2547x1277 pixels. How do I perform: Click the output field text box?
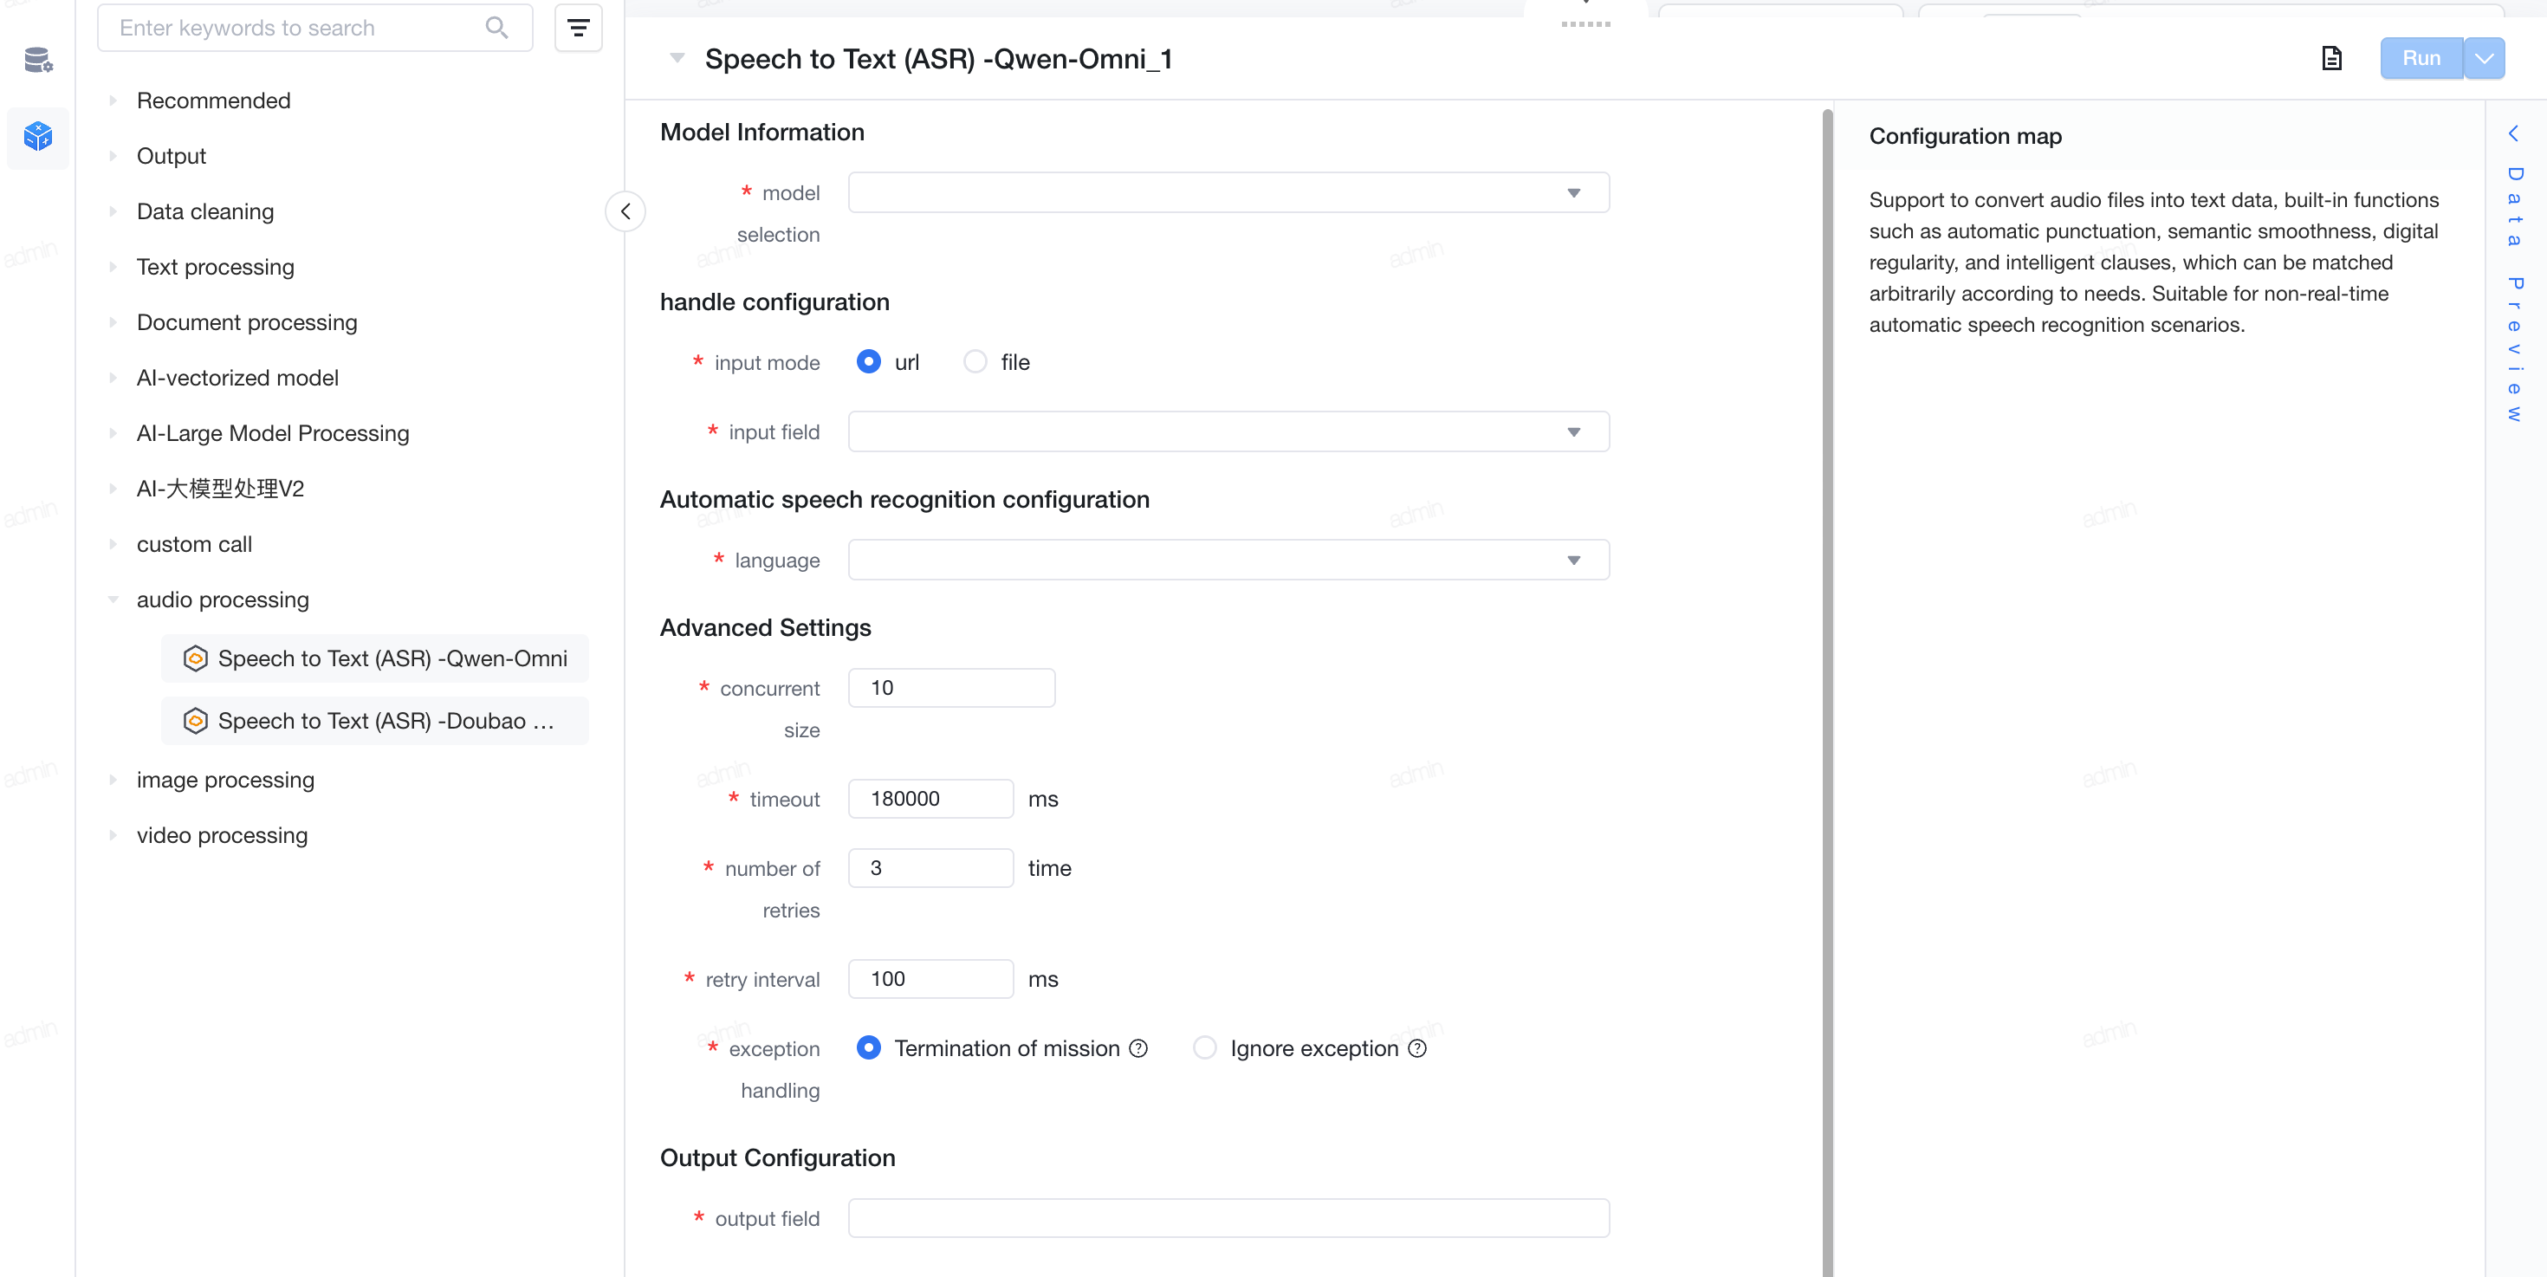(1229, 1219)
